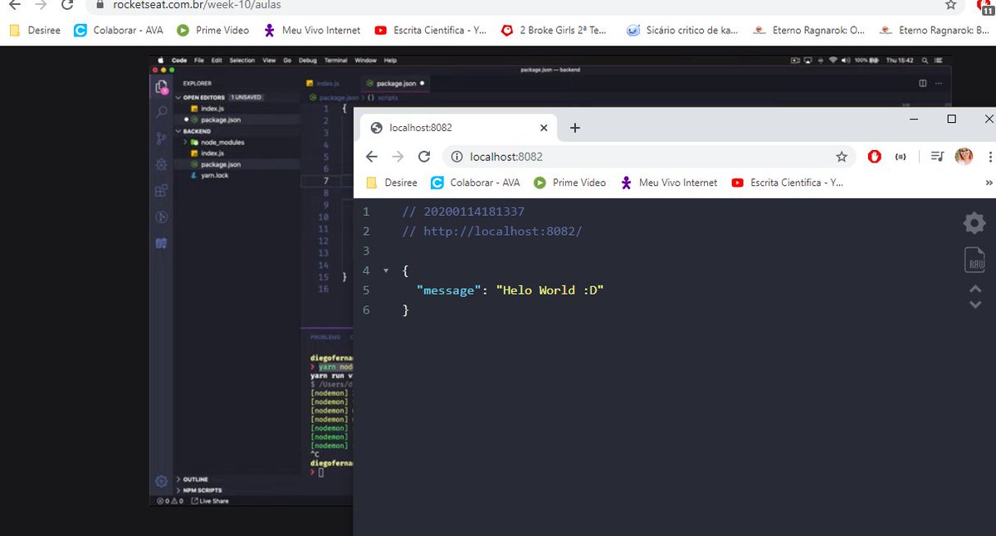Open the VS Code Extensions activity icon
996x536 pixels.
(162, 191)
